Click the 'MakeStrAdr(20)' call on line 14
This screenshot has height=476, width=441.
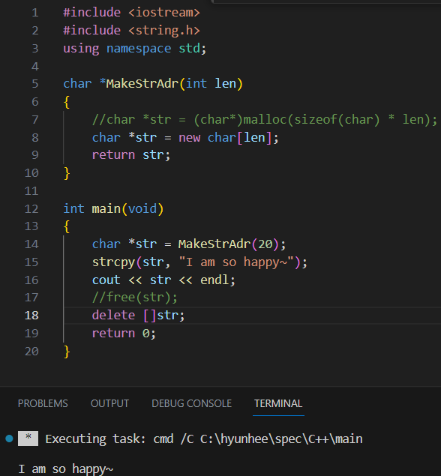(229, 244)
